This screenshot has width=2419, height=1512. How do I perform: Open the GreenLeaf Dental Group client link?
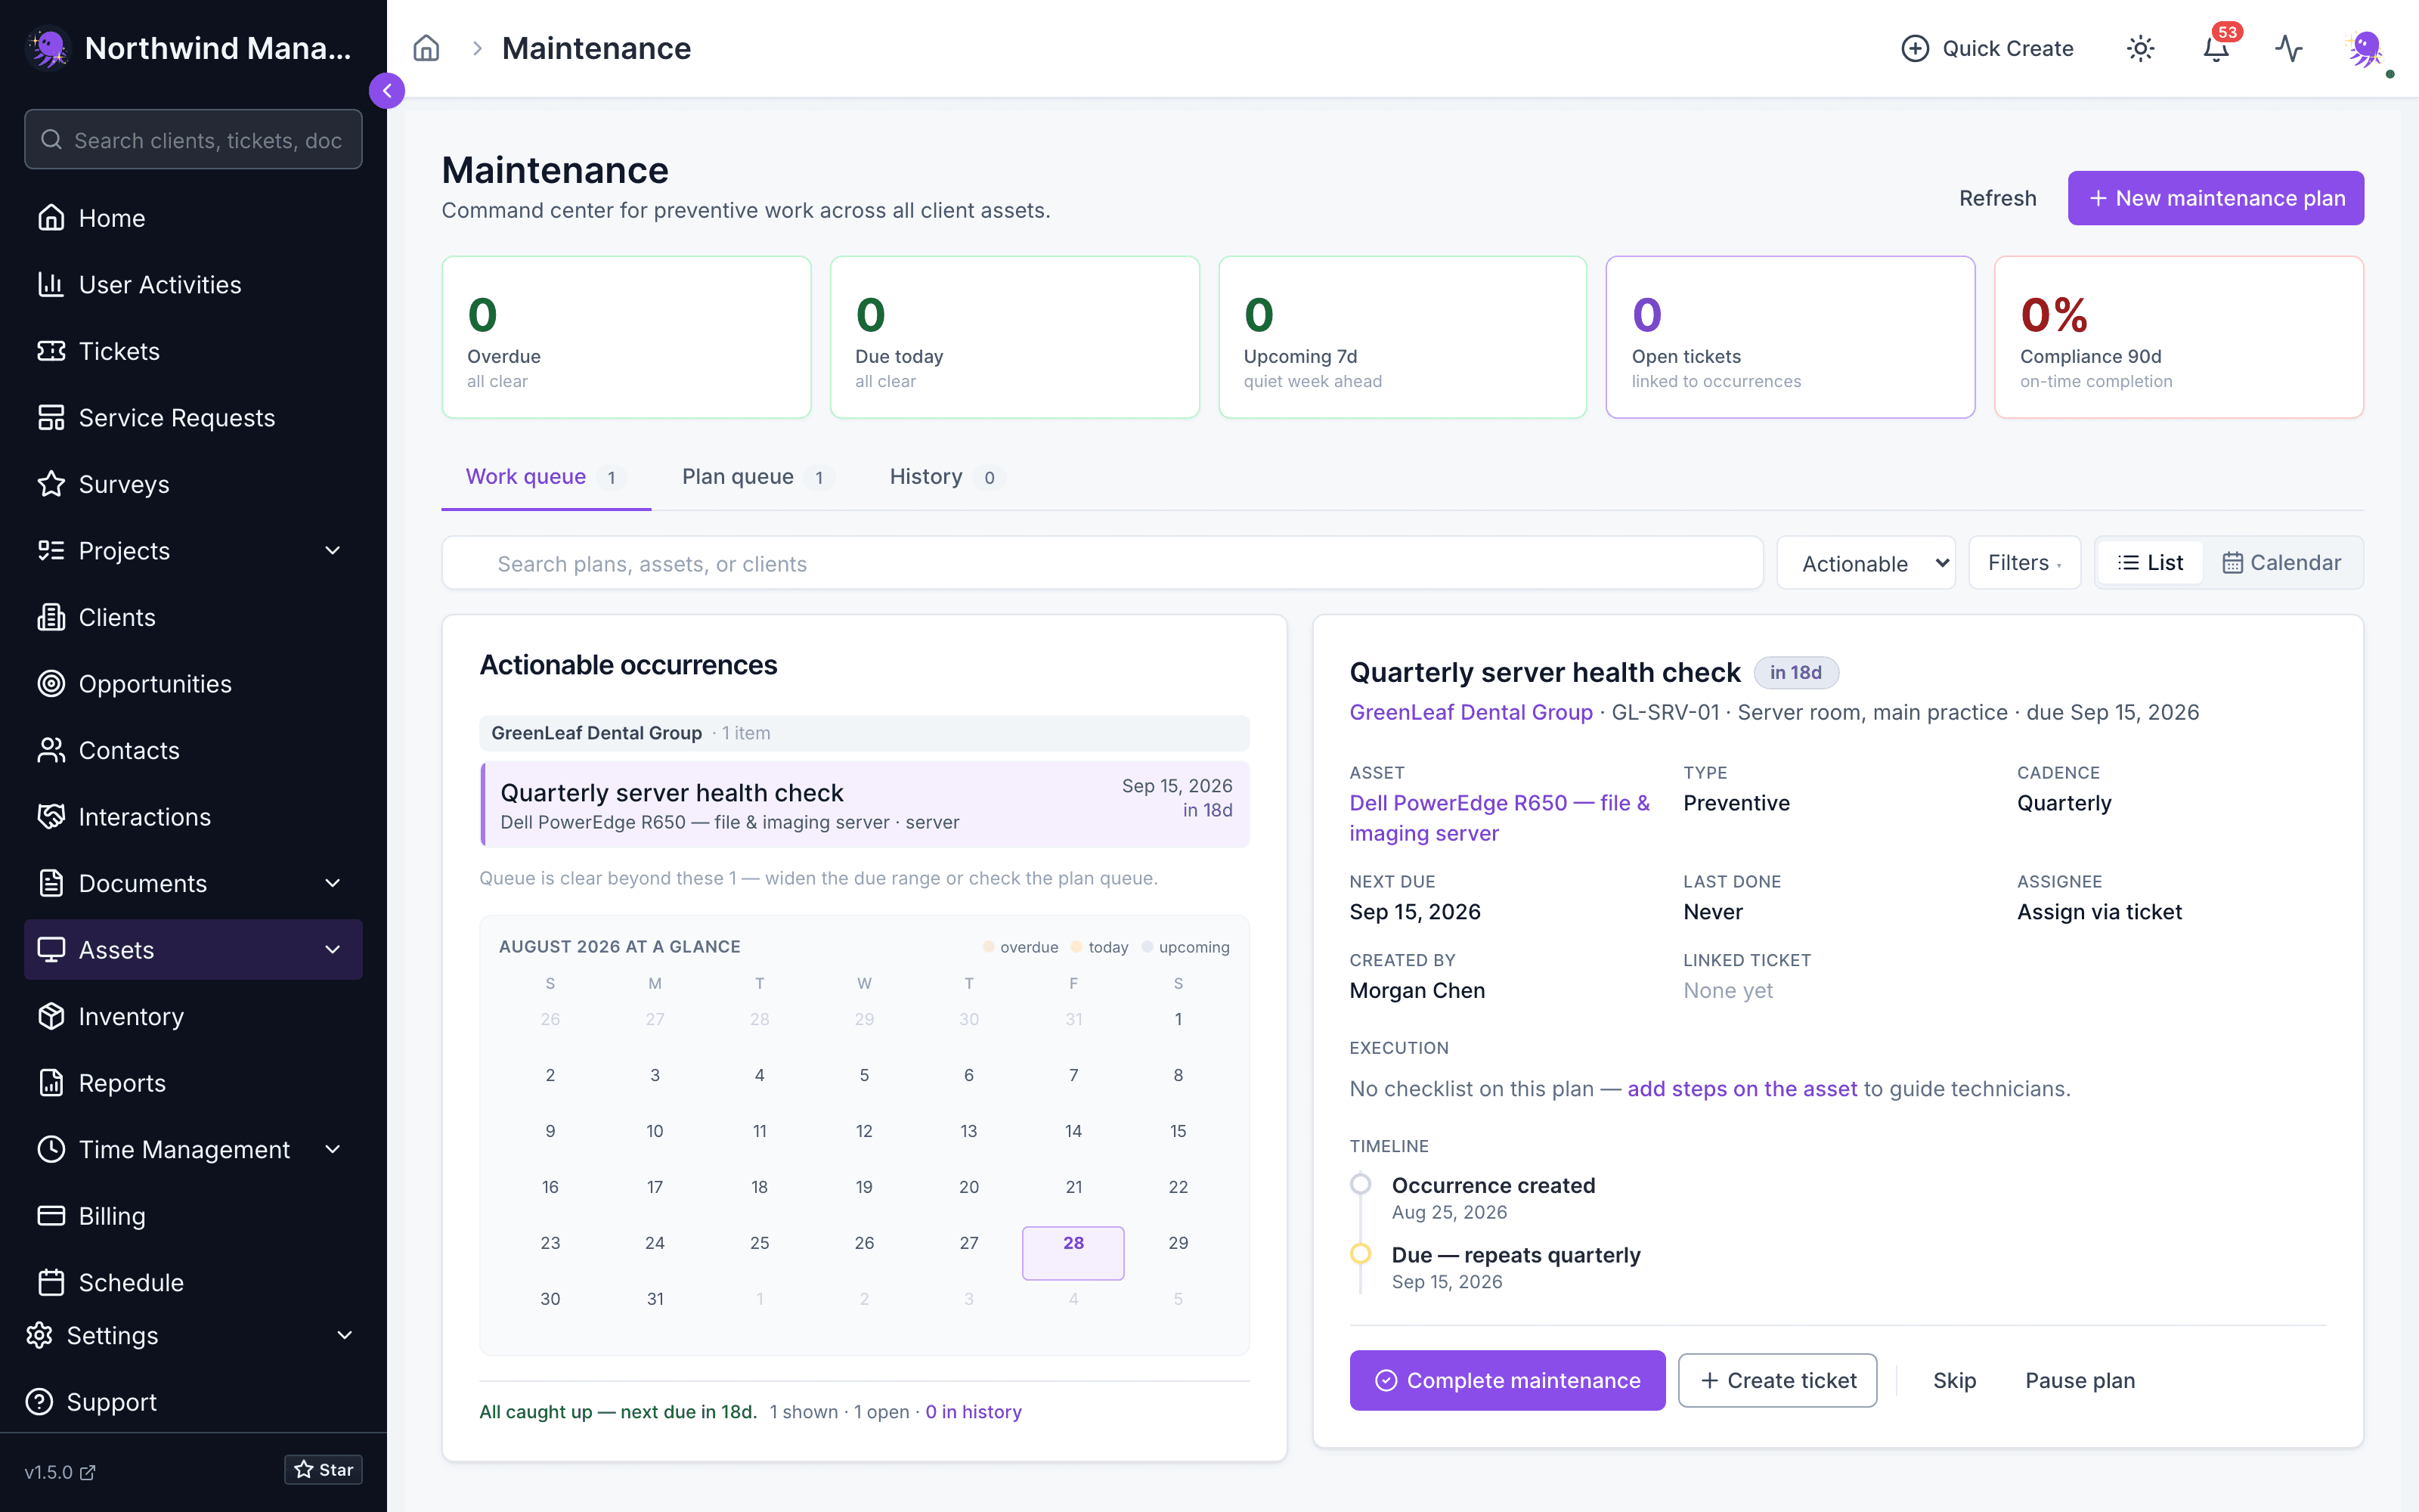[x=1470, y=712]
